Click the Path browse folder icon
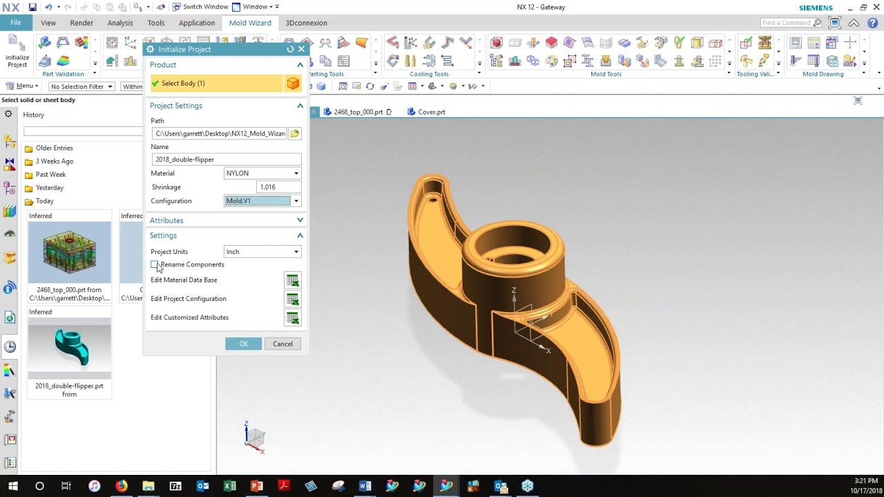The image size is (884, 497). 295,133
